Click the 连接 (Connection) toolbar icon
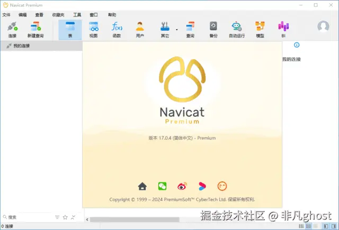This screenshot has height=230, width=339. tap(12, 30)
